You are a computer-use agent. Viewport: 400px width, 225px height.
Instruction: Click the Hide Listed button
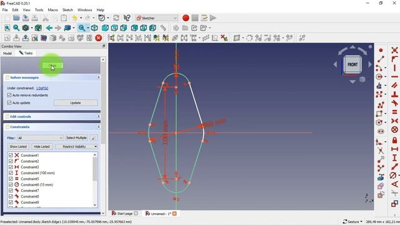[42, 146]
